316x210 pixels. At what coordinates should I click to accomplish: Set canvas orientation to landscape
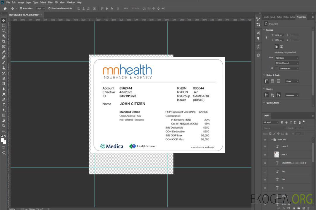click(x=281, y=47)
